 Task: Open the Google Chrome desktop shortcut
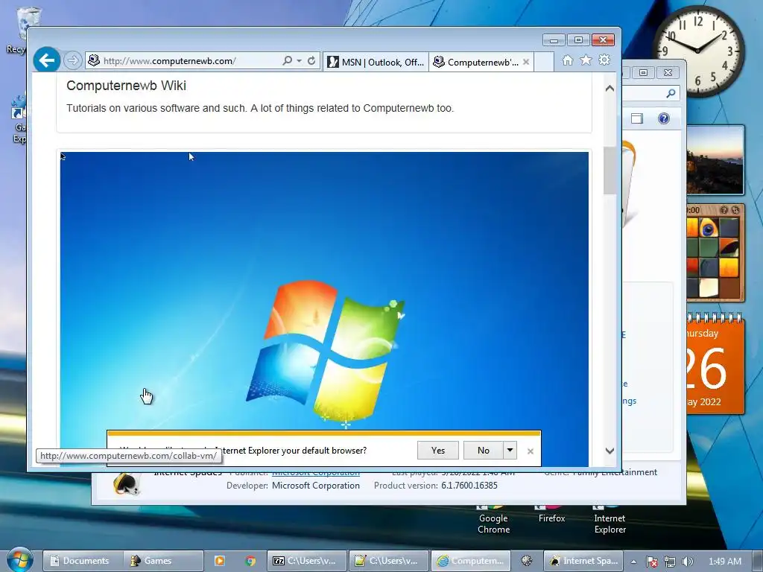click(x=493, y=521)
